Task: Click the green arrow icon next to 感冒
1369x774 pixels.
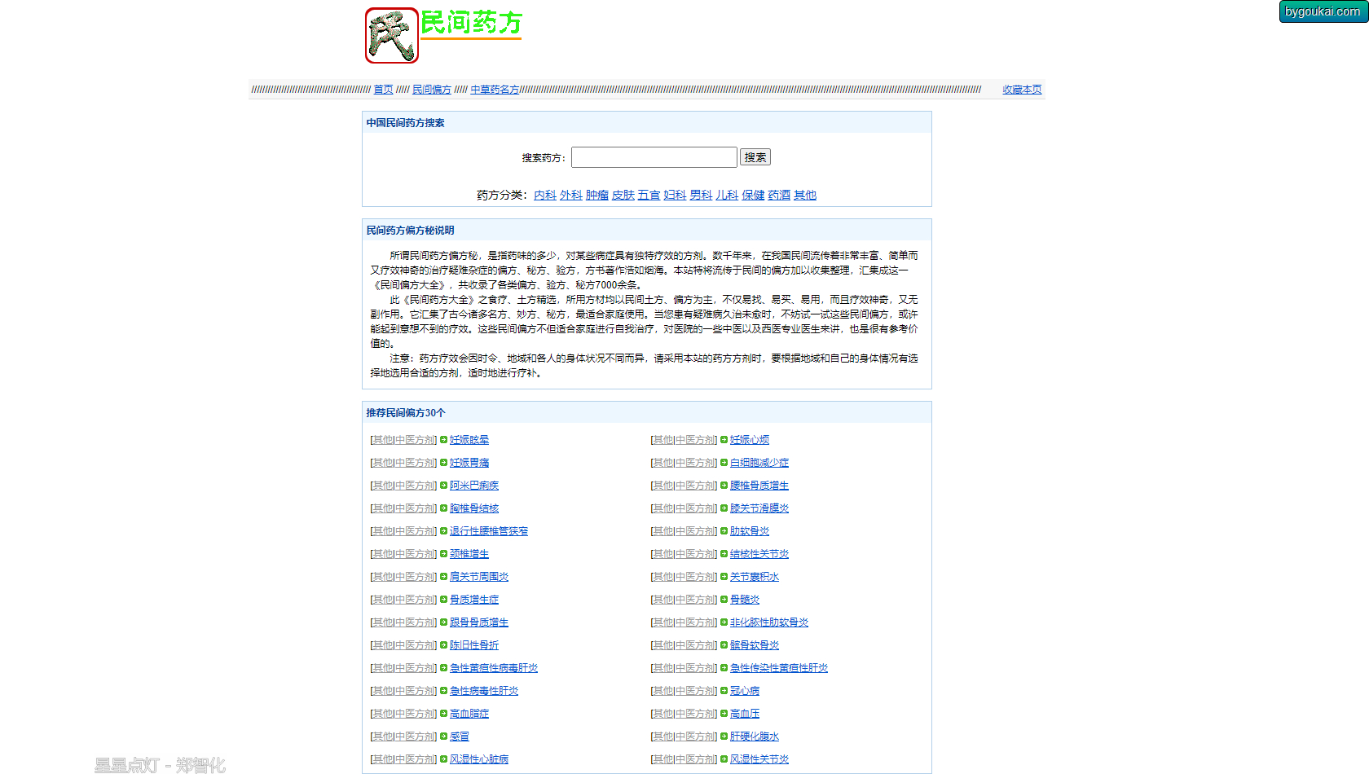Action: pyautogui.click(x=444, y=737)
